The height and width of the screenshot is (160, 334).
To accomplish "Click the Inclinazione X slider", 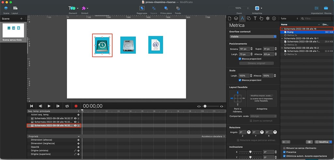I will pos(250,152).
